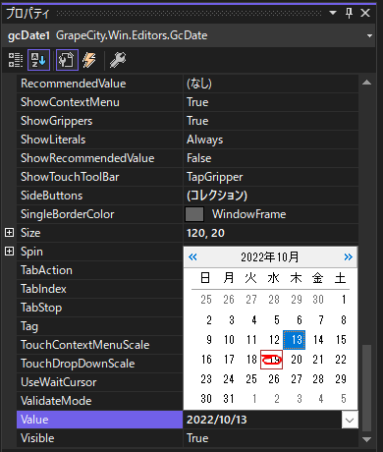The height and width of the screenshot is (452, 383).
Task: Select TouchDropDownScale property
Action: [x=99, y=364]
